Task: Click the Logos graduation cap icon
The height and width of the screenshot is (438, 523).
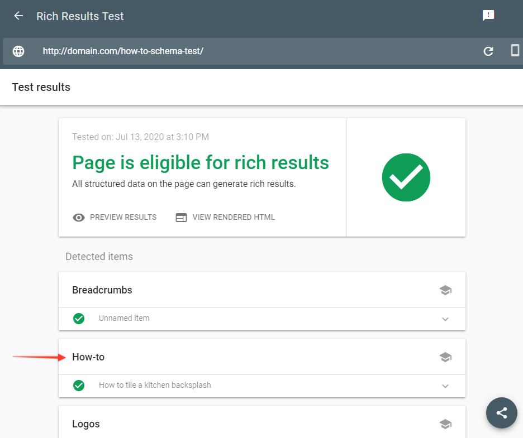Action: pos(445,424)
